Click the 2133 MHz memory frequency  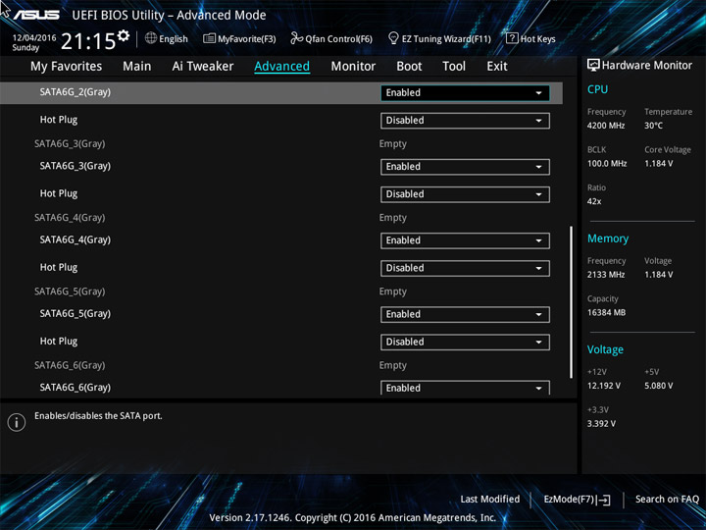click(x=606, y=275)
